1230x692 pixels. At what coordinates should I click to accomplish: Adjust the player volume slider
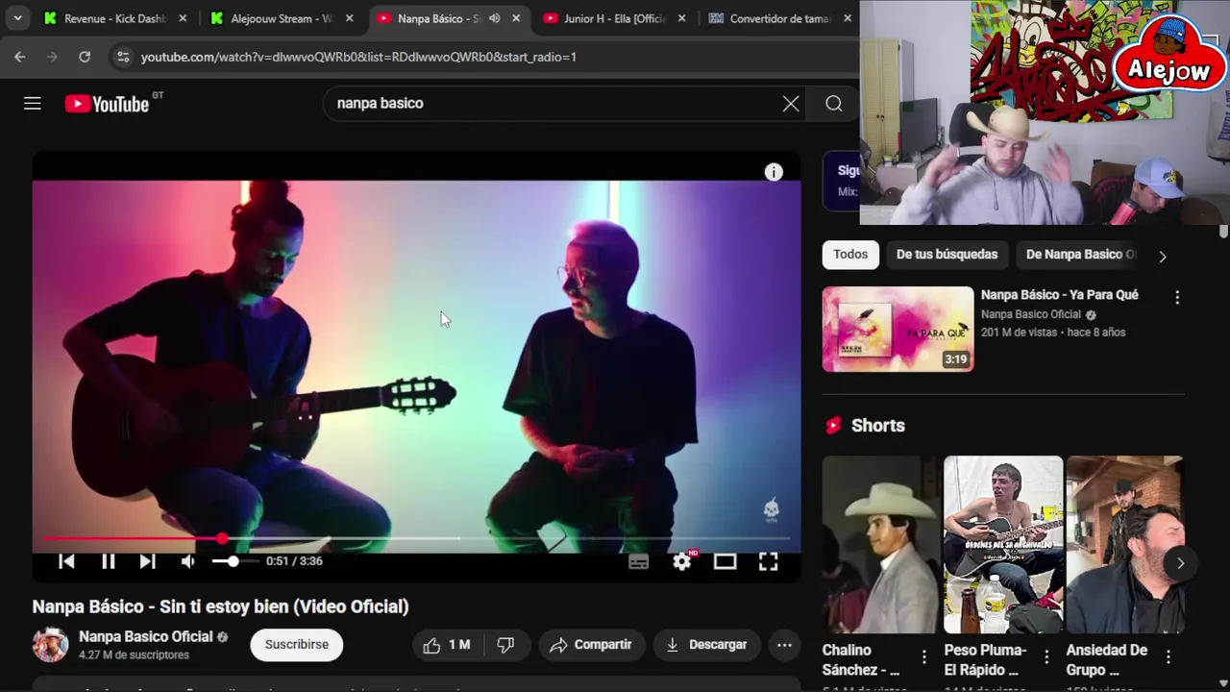(234, 561)
